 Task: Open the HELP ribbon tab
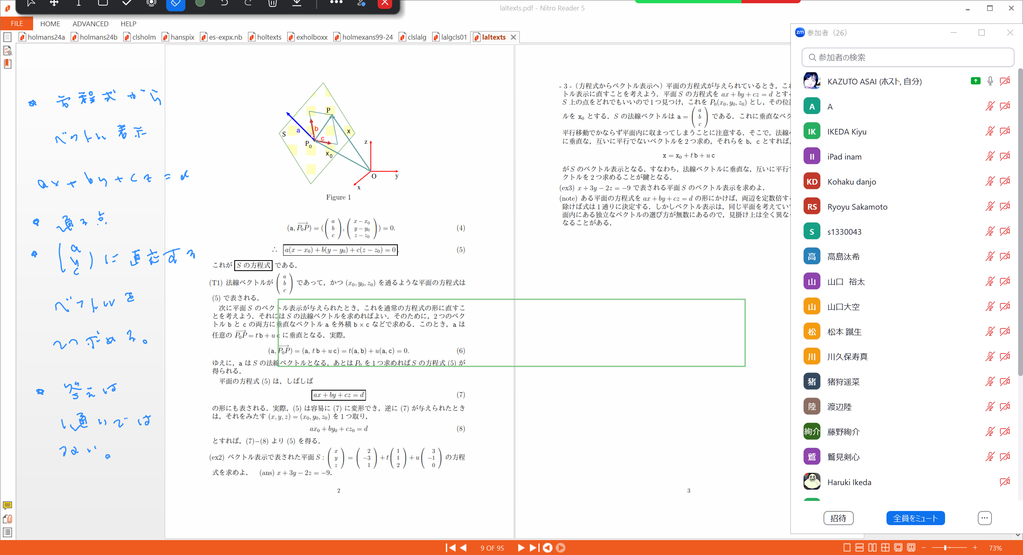coord(128,24)
